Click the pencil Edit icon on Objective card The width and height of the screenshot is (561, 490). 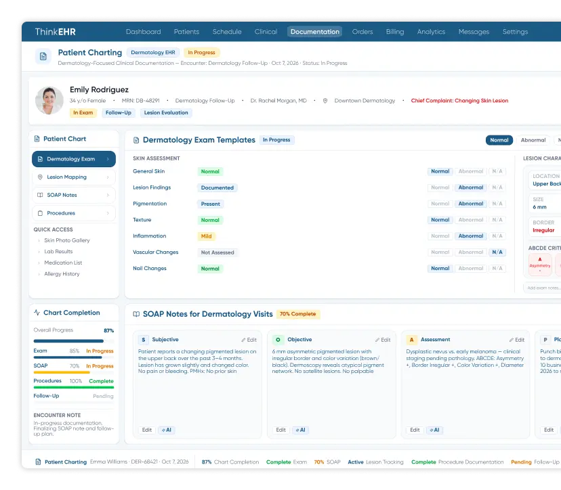377,340
